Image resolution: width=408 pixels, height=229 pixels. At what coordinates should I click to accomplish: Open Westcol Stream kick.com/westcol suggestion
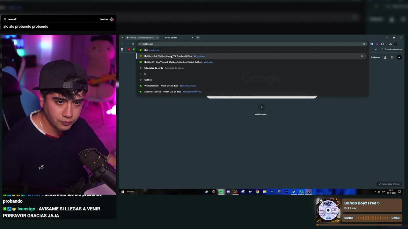pyautogui.click(x=252, y=86)
